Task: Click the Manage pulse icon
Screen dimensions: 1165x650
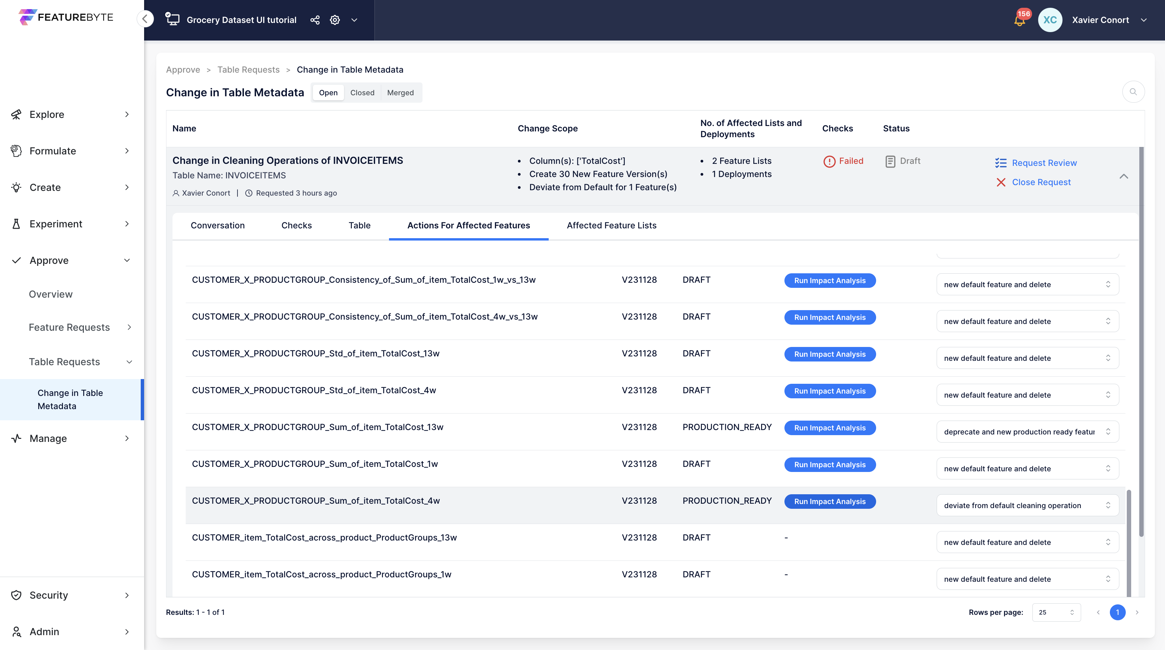Action: (x=16, y=438)
